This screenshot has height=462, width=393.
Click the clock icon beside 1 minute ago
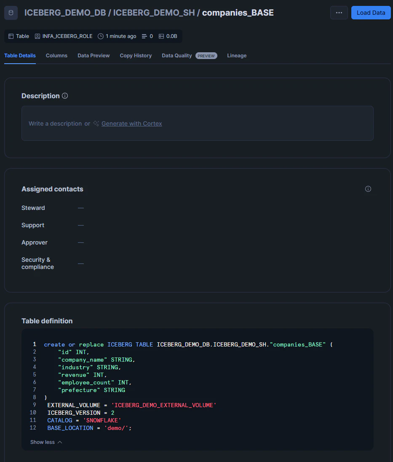(x=101, y=36)
